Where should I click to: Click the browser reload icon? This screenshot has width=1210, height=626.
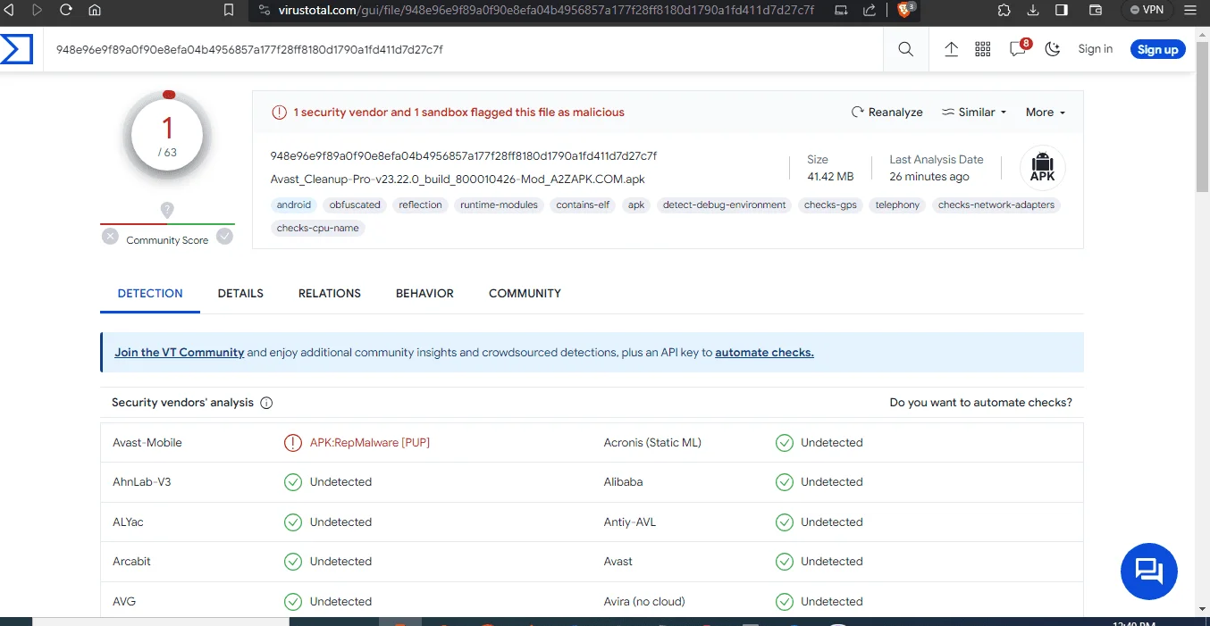click(65, 10)
